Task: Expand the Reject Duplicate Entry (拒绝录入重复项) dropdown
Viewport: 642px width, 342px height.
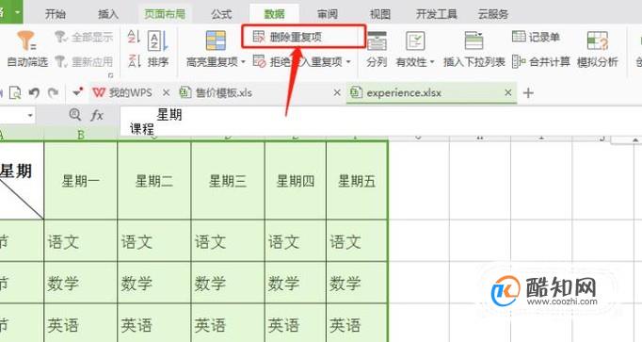Action: click(x=348, y=62)
